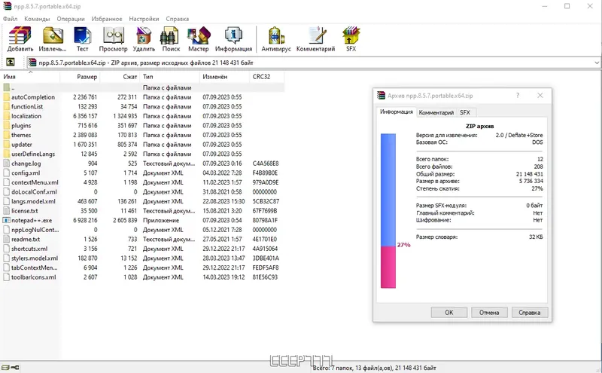Select the notepad++.exe application icon
Viewport: 602px width, 373px height.
click(6, 220)
